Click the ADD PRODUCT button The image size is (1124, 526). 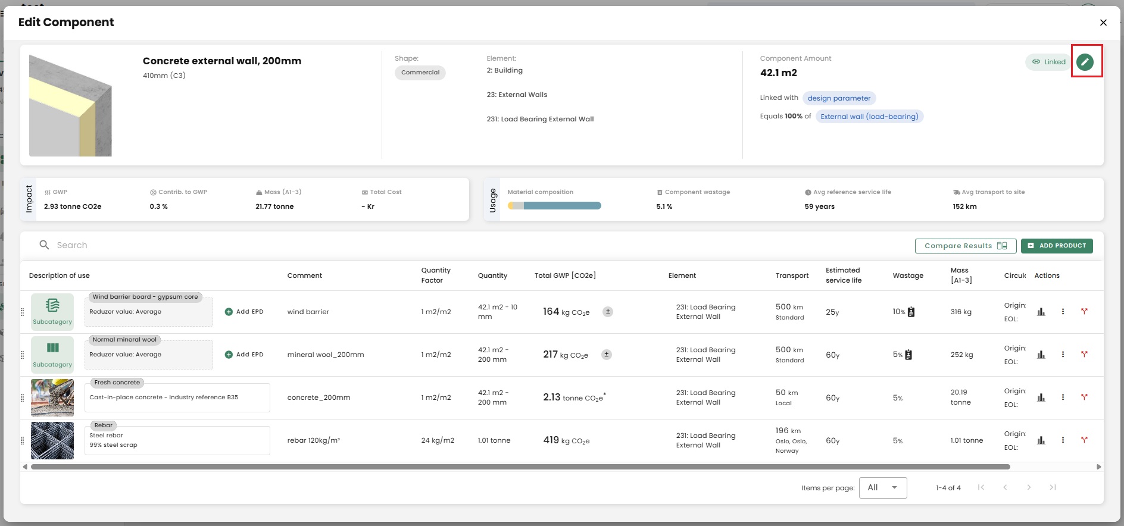pyautogui.click(x=1057, y=246)
